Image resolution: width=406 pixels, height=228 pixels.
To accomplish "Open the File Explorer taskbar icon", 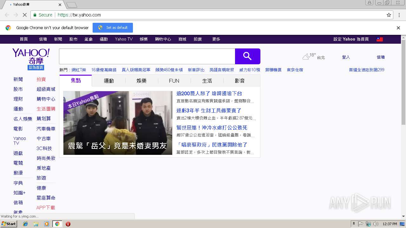I will point(36,224).
